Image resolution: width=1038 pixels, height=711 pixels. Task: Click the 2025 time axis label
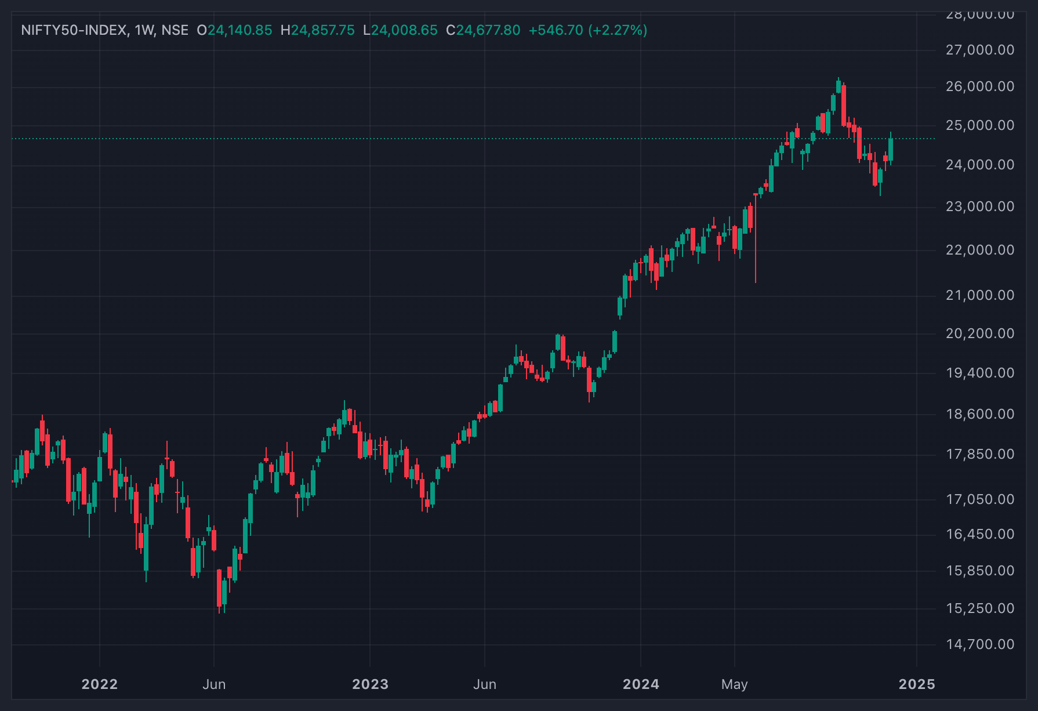pyautogui.click(x=917, y=684)
